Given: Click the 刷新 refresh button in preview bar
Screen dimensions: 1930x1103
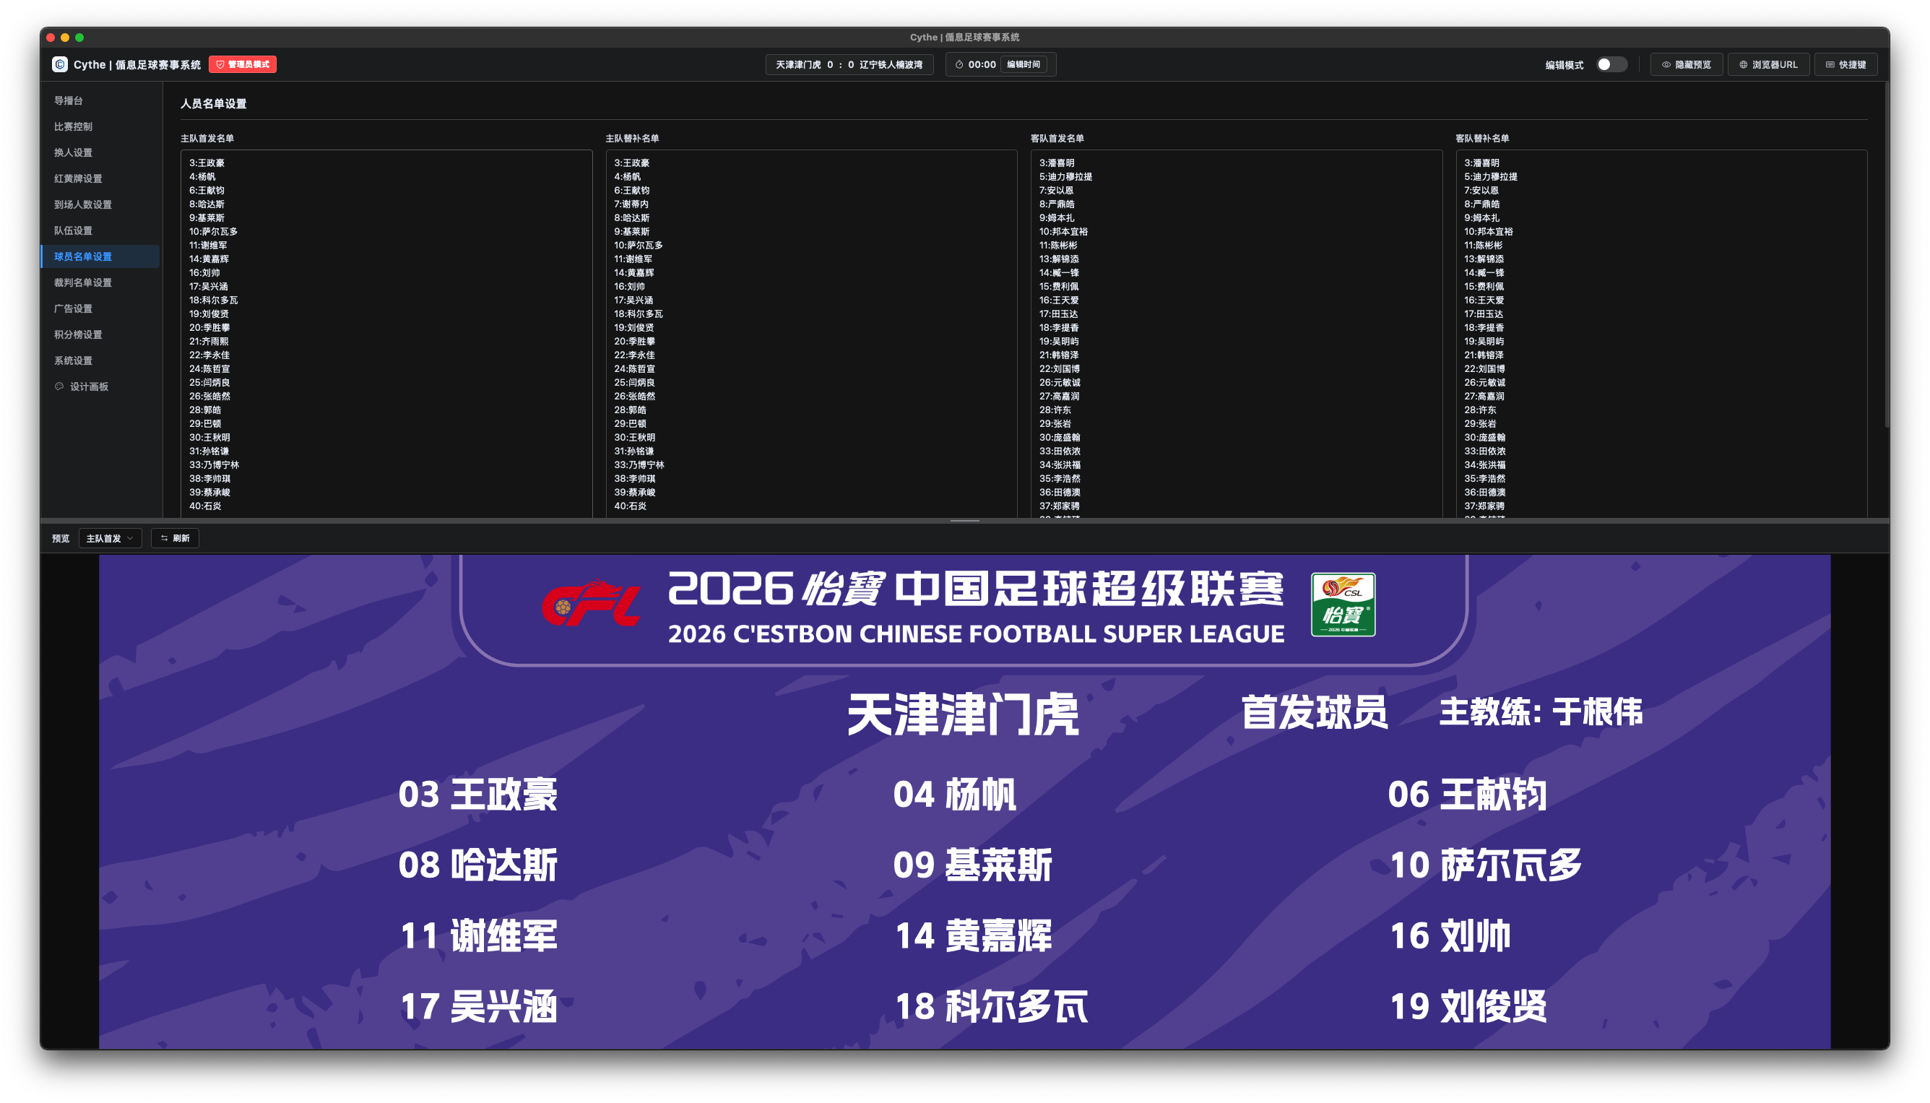Looking at the screenshot, I should pyautogui.click(x=175, y=538).
